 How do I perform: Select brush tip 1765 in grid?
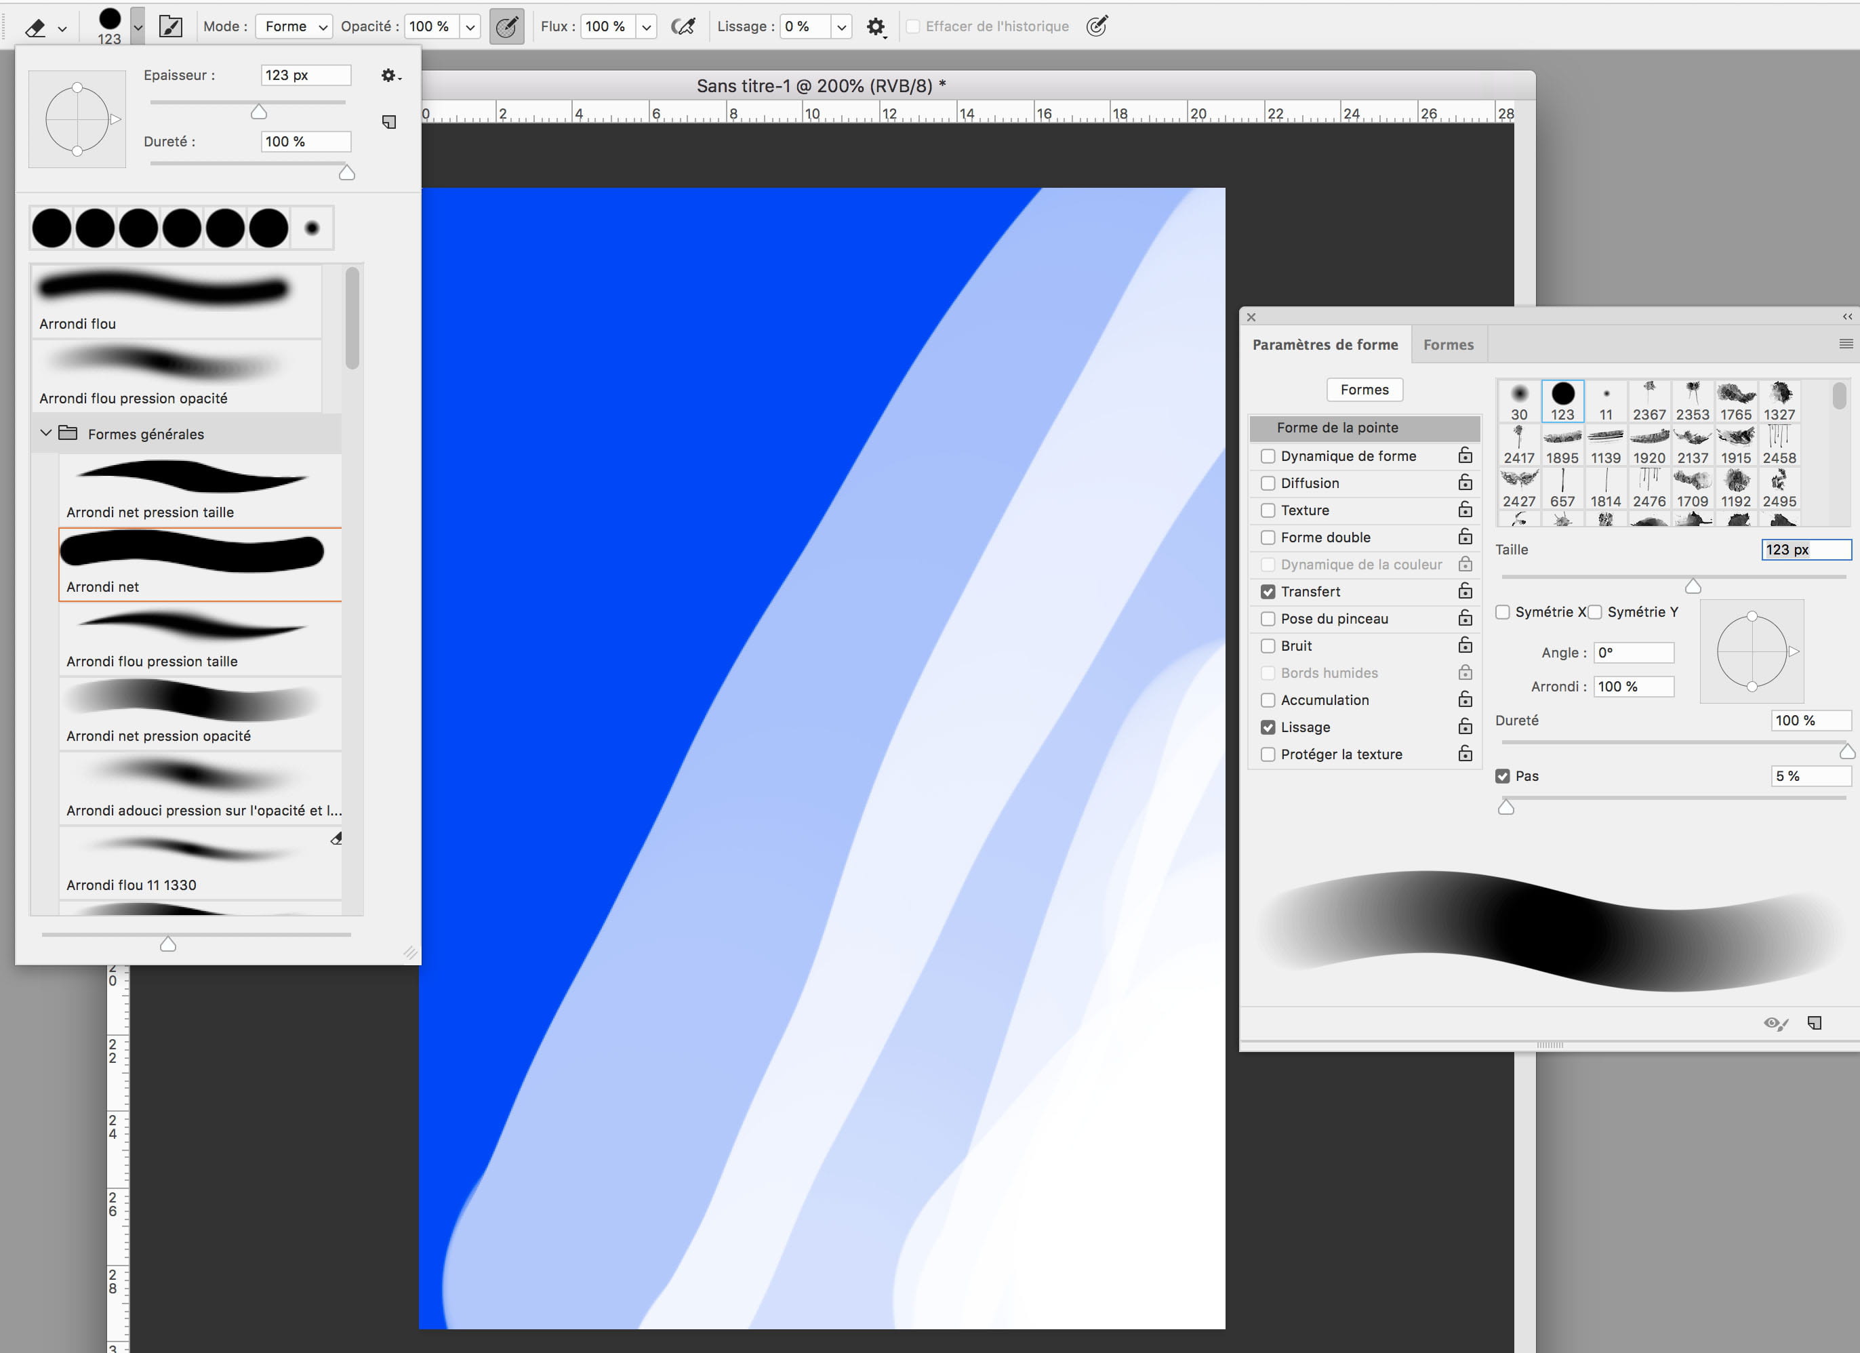tap(1735, 402)
